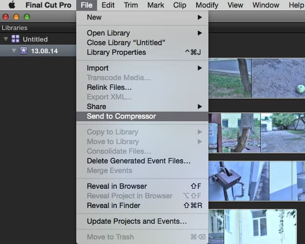Screen dimensions: 305x244
Task: Select the 13.08.14 event text
Action: 44,51
